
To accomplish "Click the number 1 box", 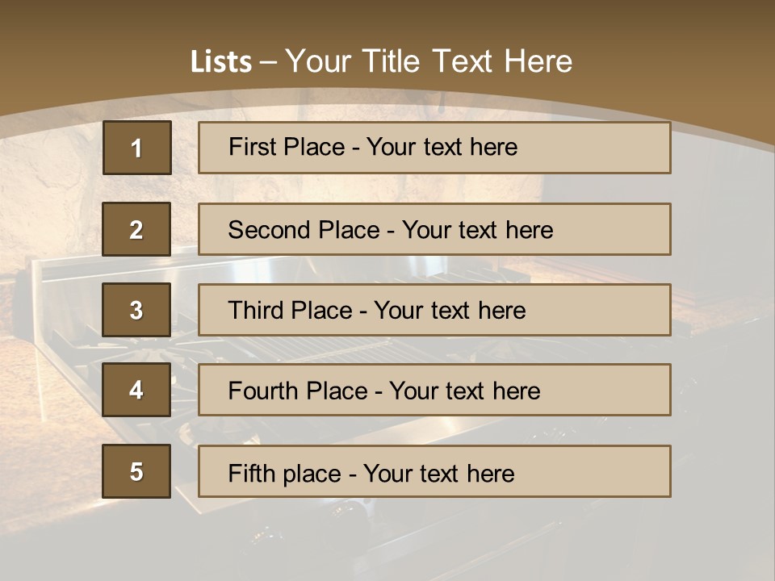I will (x=136, y=148).
